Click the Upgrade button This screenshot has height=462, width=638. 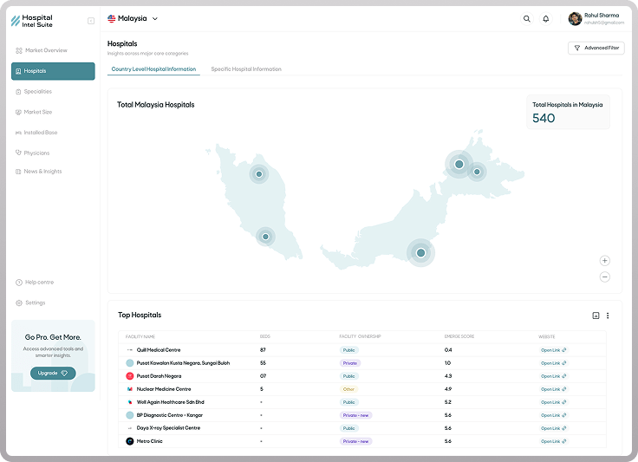[x=53, y=373]
